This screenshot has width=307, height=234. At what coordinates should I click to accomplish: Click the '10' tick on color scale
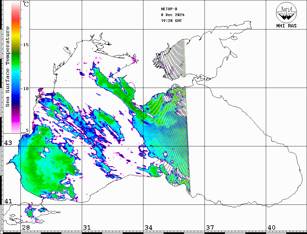(x=26, y=89)
